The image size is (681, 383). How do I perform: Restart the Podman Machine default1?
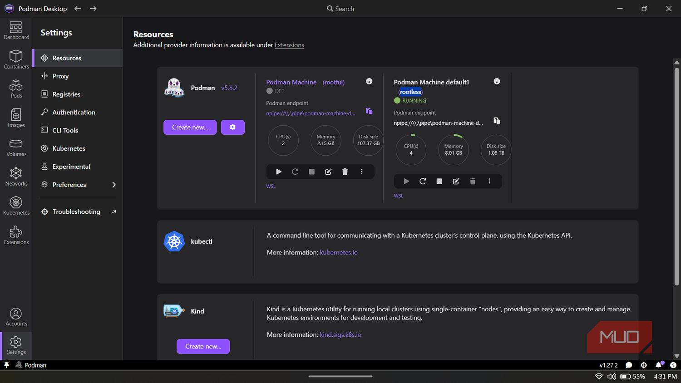423,181
